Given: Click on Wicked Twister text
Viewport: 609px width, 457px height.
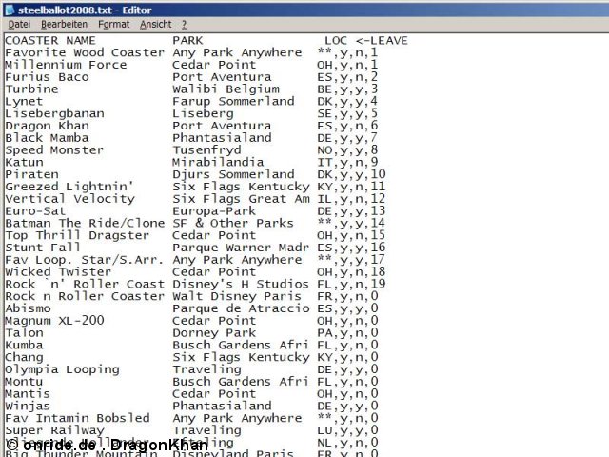Looking at the screenshot, I should tap(58, 271).
